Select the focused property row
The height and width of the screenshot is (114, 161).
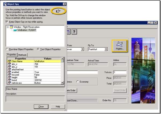[x=34, y=75]
